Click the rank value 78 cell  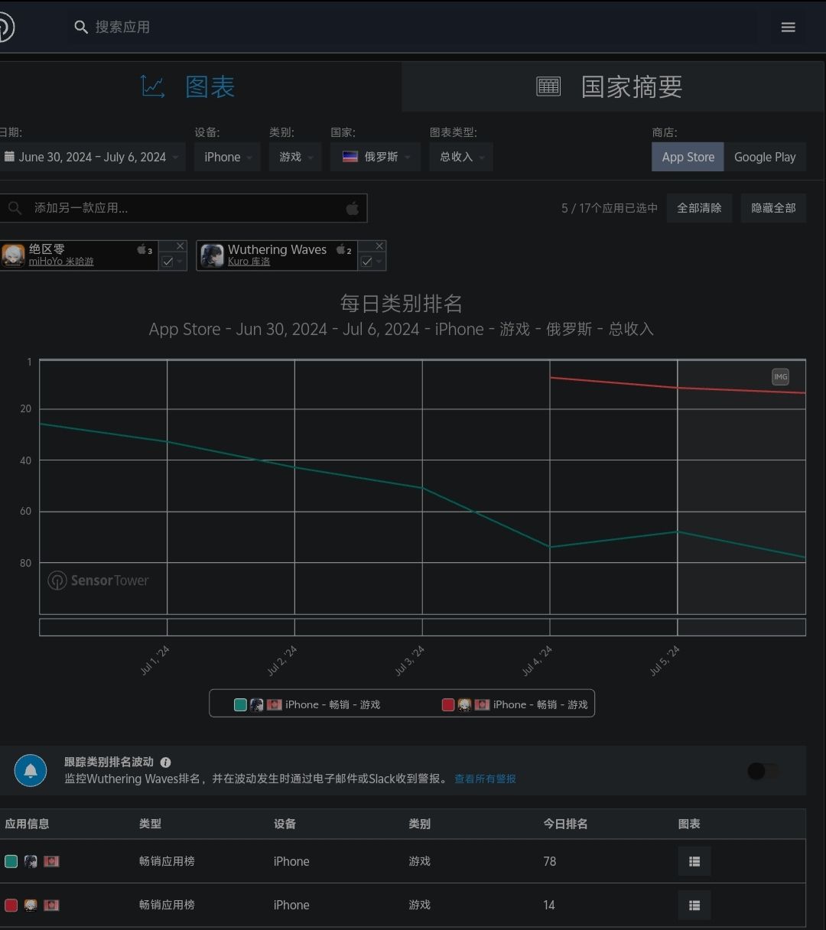point(549,861)
